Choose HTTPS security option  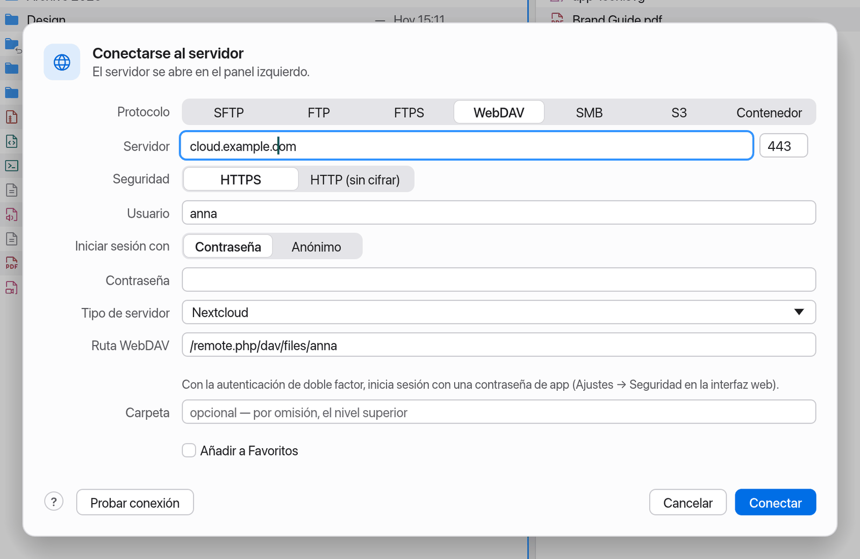tap(241, 180)
